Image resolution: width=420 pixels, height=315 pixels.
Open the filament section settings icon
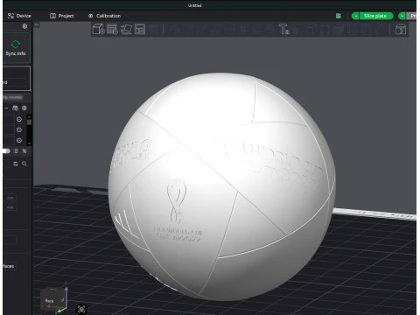[x=24, y=108]
